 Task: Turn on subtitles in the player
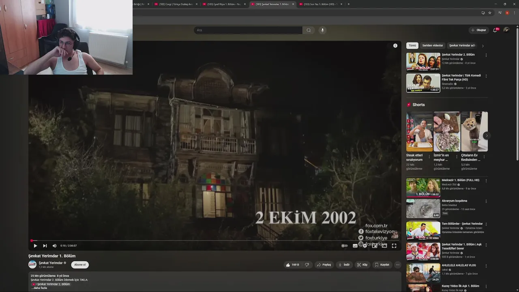[355, 246]
